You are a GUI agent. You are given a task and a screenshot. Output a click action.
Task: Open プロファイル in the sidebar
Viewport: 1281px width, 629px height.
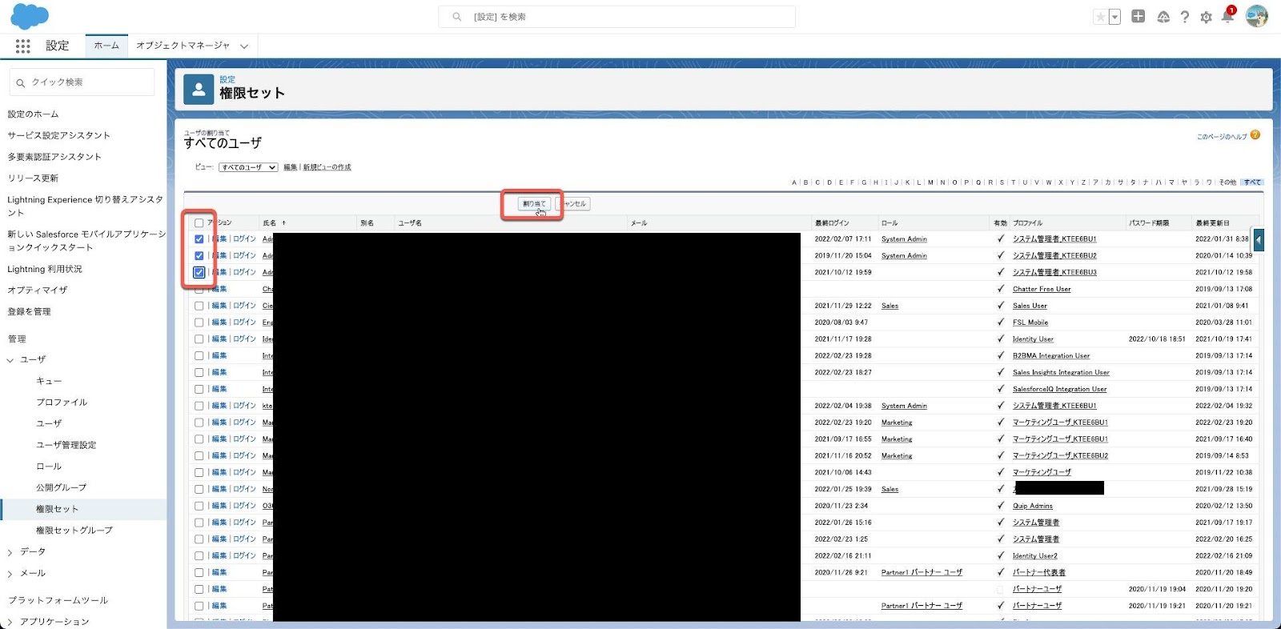pos(62,402)
